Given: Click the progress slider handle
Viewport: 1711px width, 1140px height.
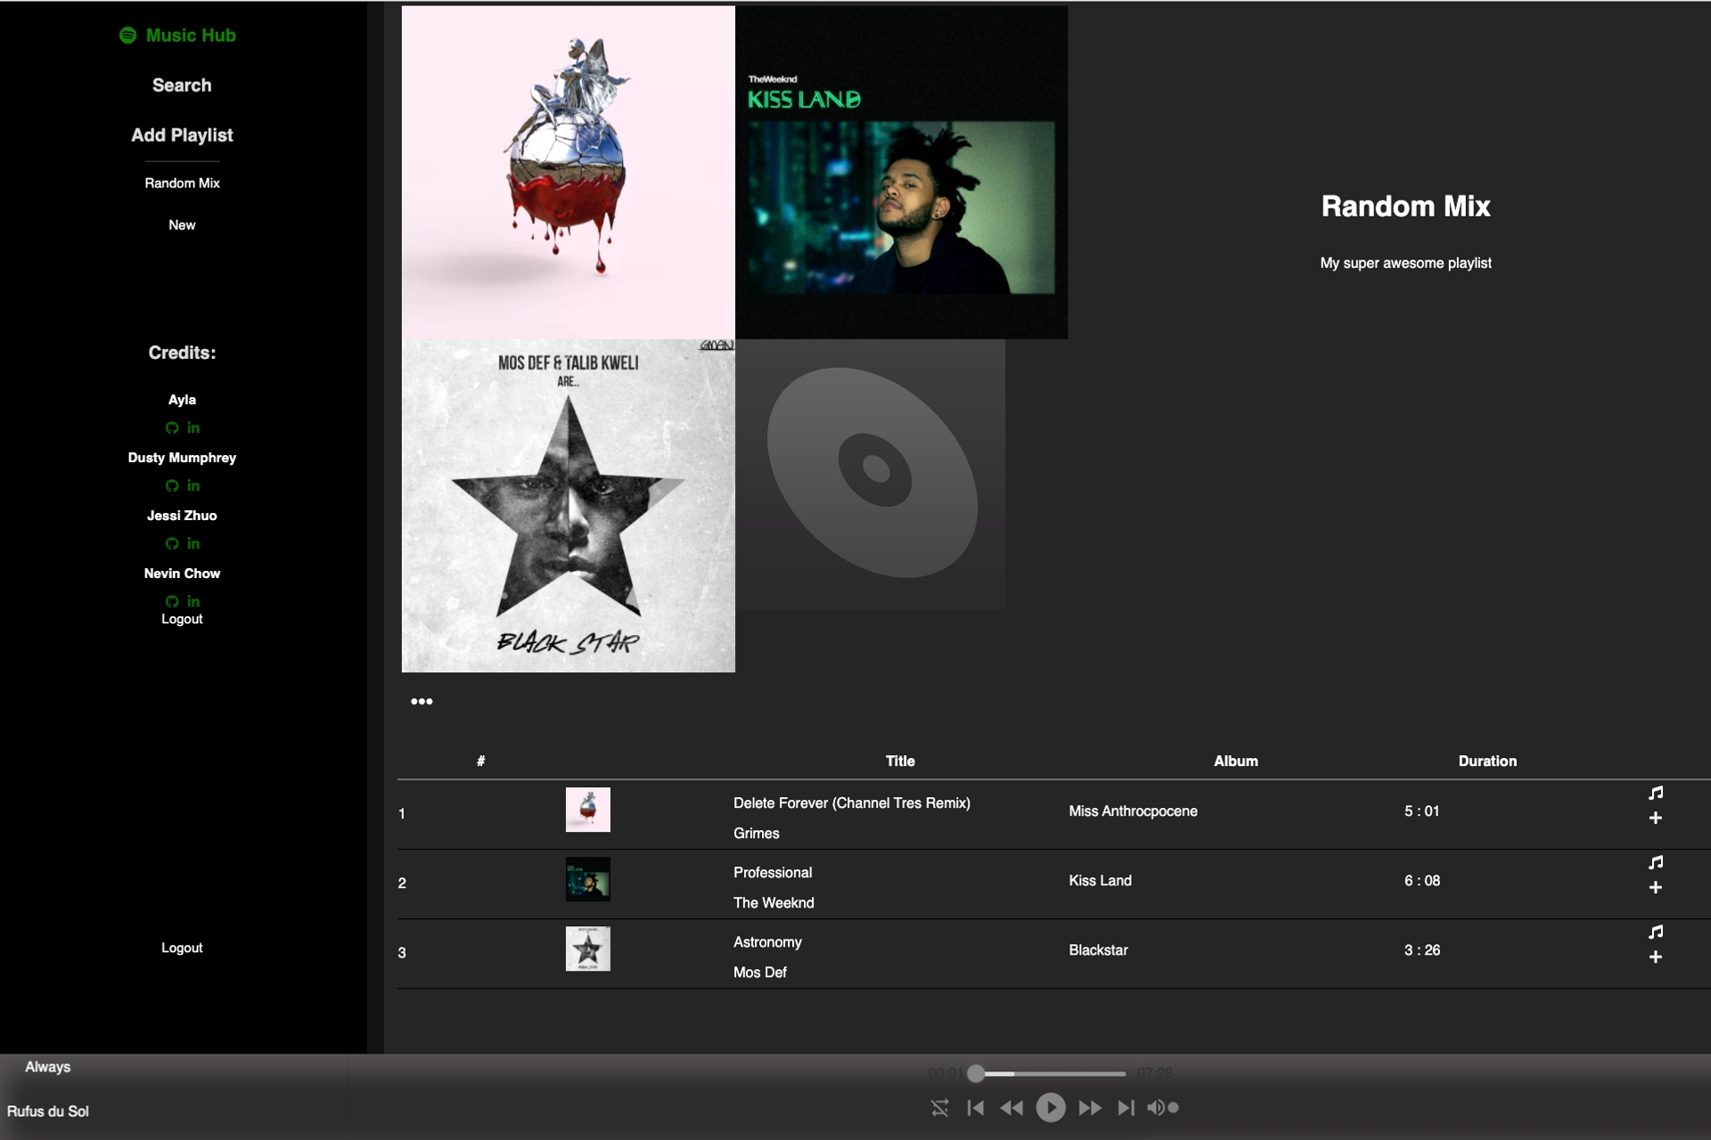Looking at the screenshot, I should tap(977, 1074).
